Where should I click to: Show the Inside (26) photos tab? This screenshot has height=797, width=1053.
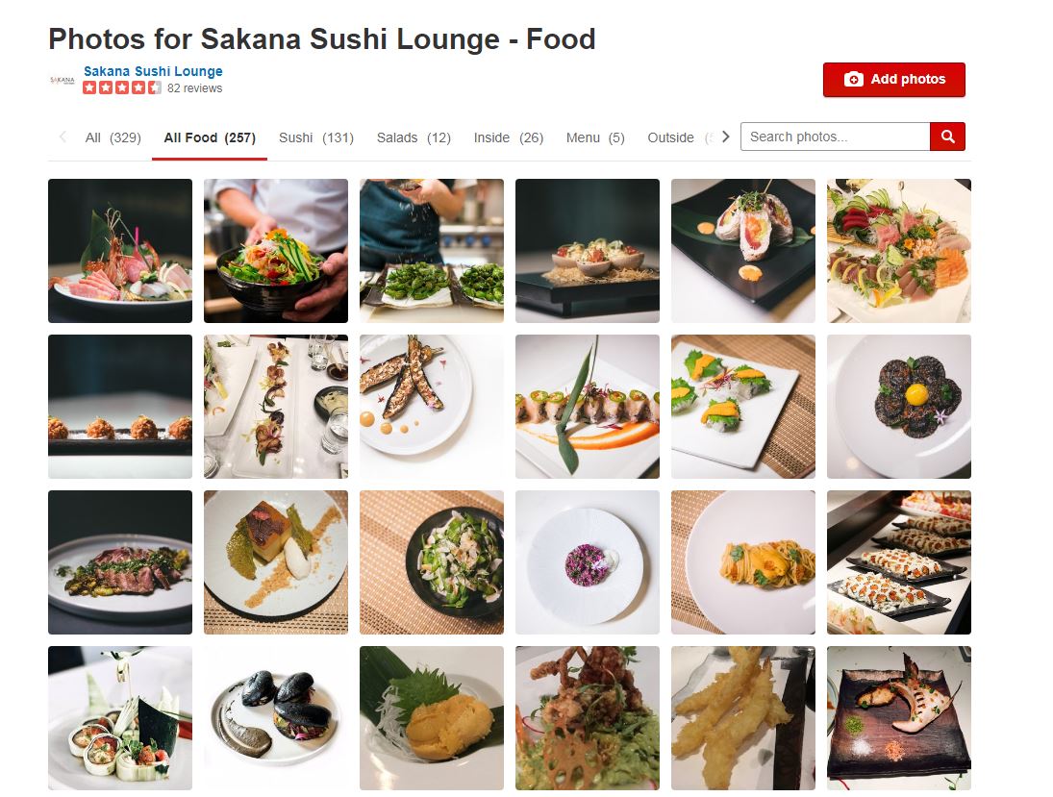(509, 137)
